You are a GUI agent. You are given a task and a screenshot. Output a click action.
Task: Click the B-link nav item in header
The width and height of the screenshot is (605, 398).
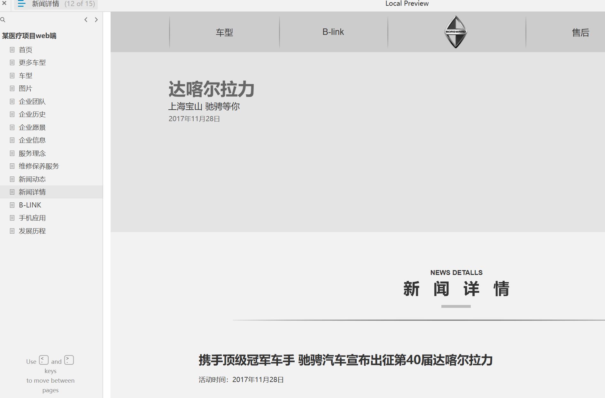(x=333, y=32)
